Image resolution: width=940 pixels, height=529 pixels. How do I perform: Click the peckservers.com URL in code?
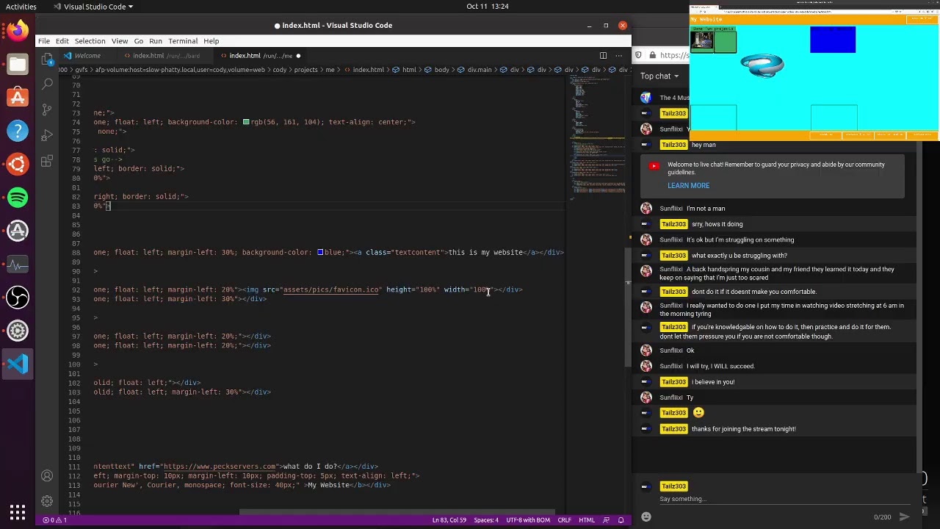click(x=220, y=467)
